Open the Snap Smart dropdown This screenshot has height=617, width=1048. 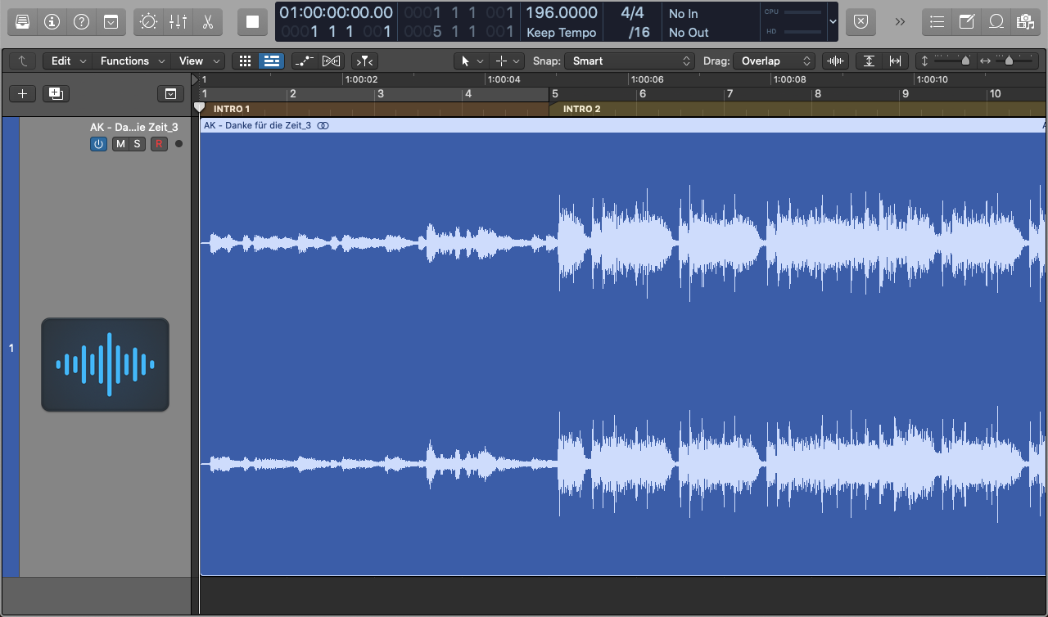tap(630, 61)
